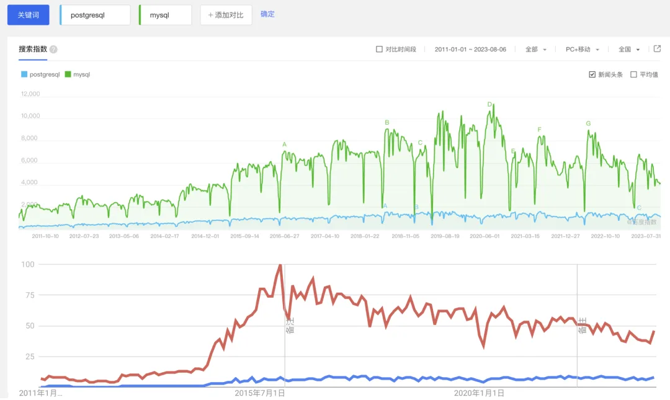
Task: Click the 2023-07-31 x-axis date label
Action: click(646, 236)
